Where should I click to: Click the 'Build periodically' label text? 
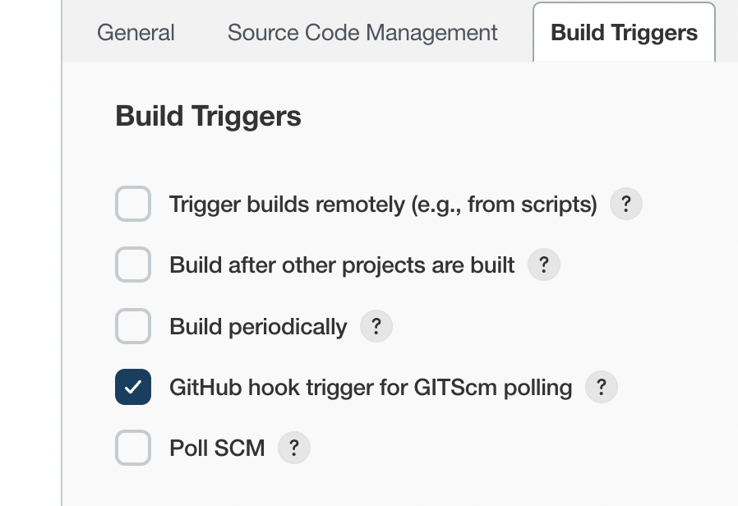pos(258,327)
